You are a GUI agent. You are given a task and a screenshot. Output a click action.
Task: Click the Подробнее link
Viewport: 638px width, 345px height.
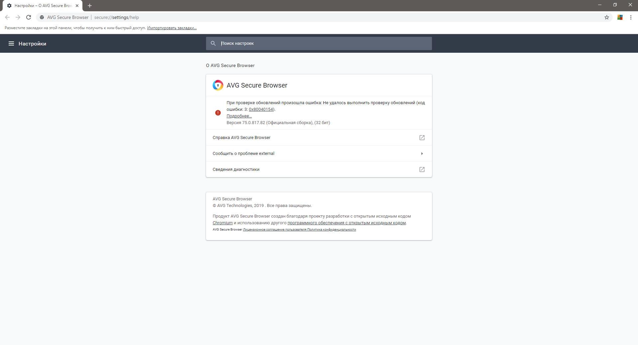[239, 116]
